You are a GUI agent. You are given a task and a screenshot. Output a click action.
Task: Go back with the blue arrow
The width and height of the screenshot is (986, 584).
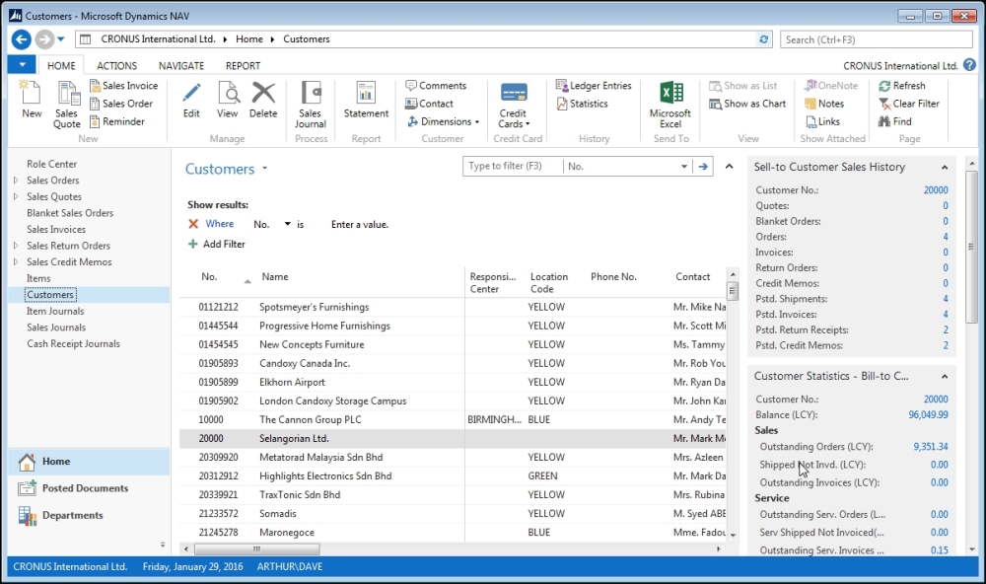click(22, 39)
